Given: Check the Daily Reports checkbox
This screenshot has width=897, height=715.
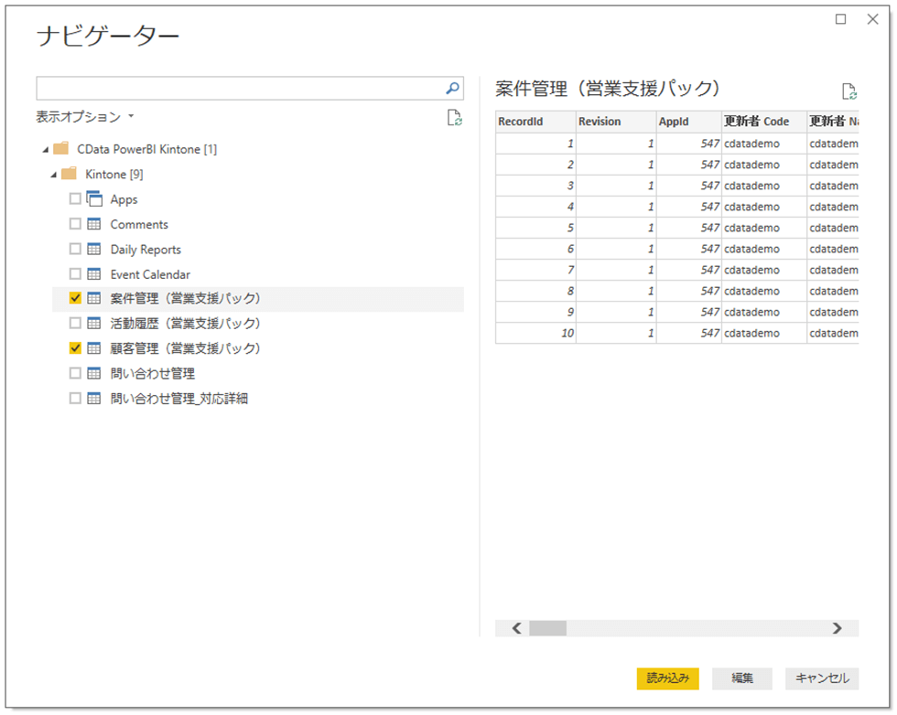Looking at the screenshot, I should coord(75,249).
